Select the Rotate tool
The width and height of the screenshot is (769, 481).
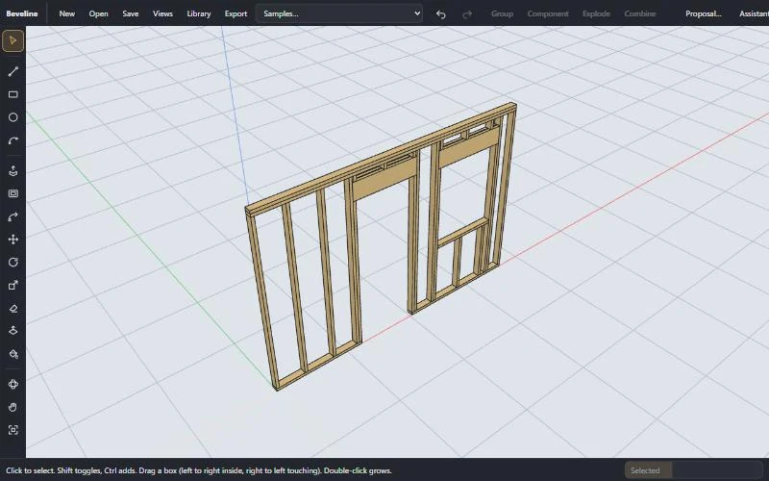pos(12,262)
